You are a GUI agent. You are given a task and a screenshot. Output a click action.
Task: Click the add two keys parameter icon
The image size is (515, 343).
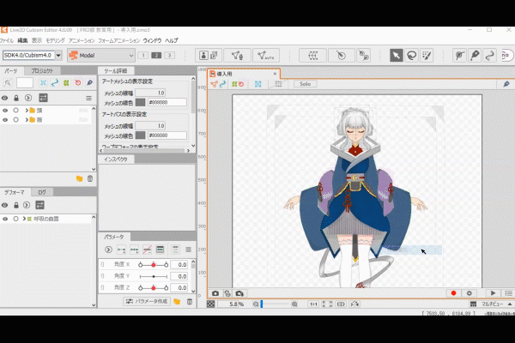121,250
